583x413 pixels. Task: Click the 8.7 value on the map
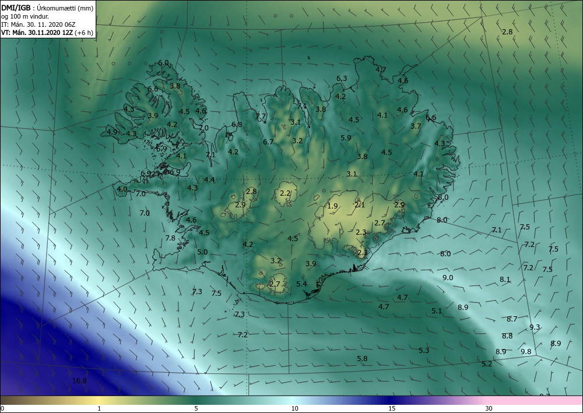[x=512, y=319]
